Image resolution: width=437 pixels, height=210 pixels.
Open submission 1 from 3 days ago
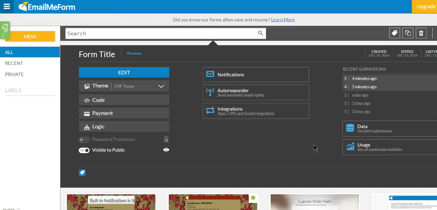(390, 112)
